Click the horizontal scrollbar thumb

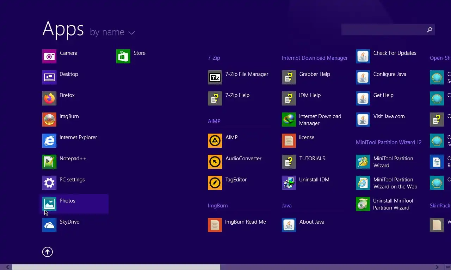coord(116,267)
